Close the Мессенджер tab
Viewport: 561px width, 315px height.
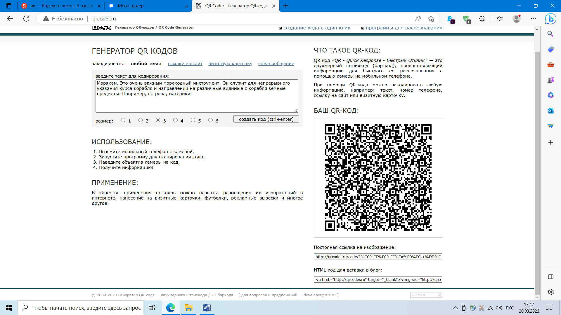[186, 6]
